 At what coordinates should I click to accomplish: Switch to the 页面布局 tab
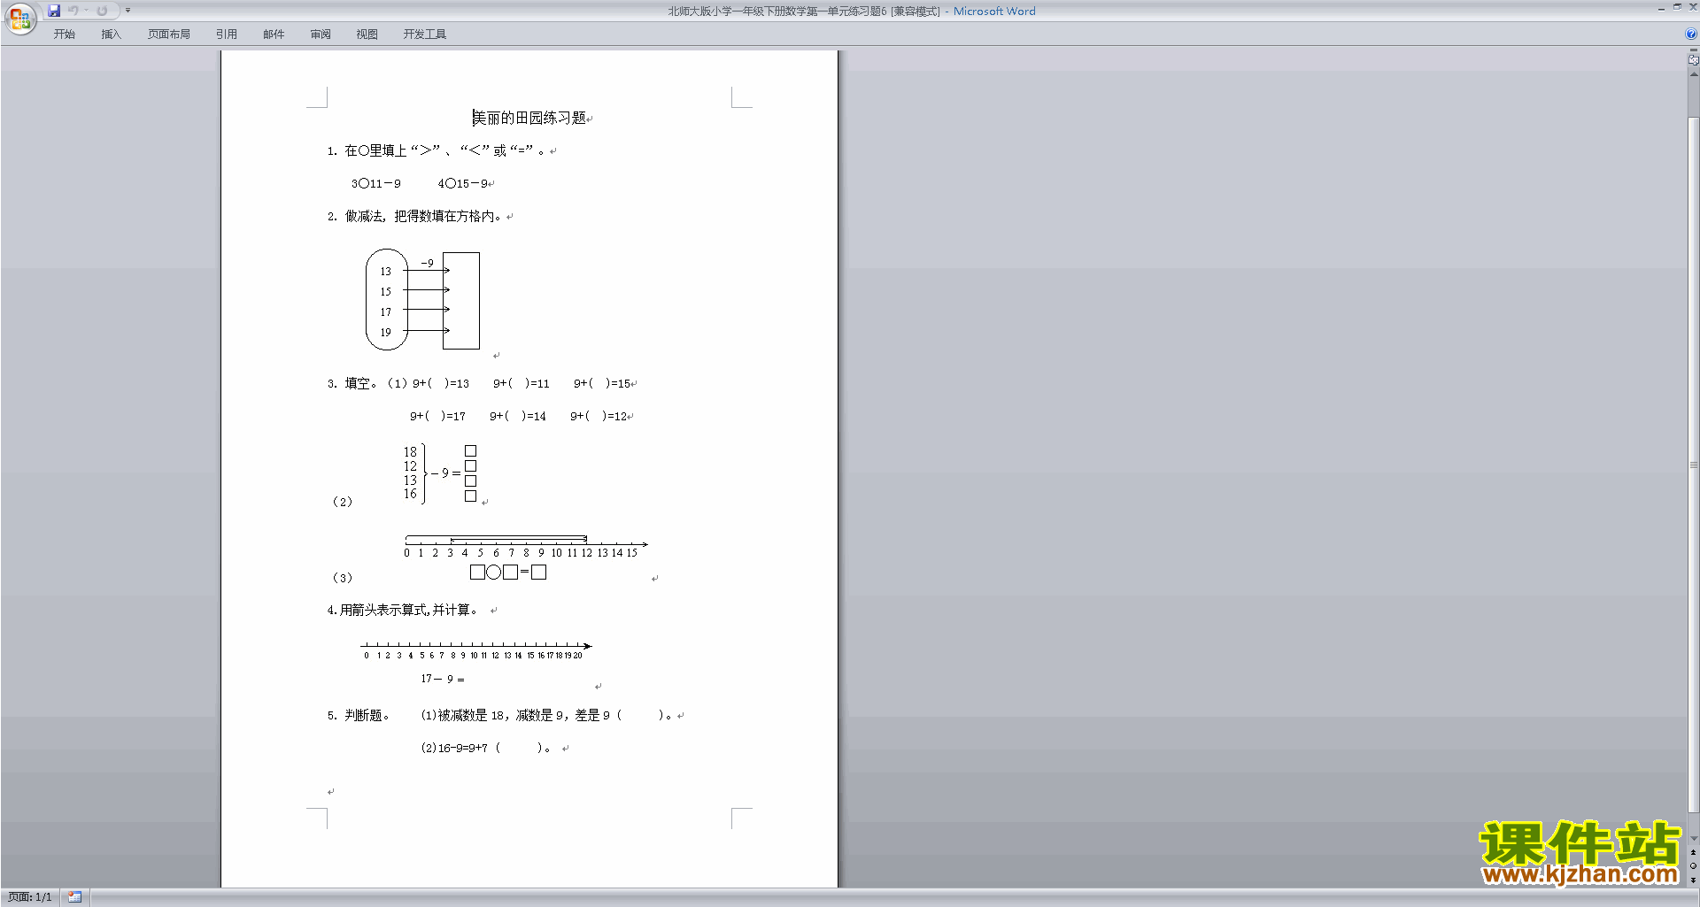pyautogui.click(x=169, y=35)
